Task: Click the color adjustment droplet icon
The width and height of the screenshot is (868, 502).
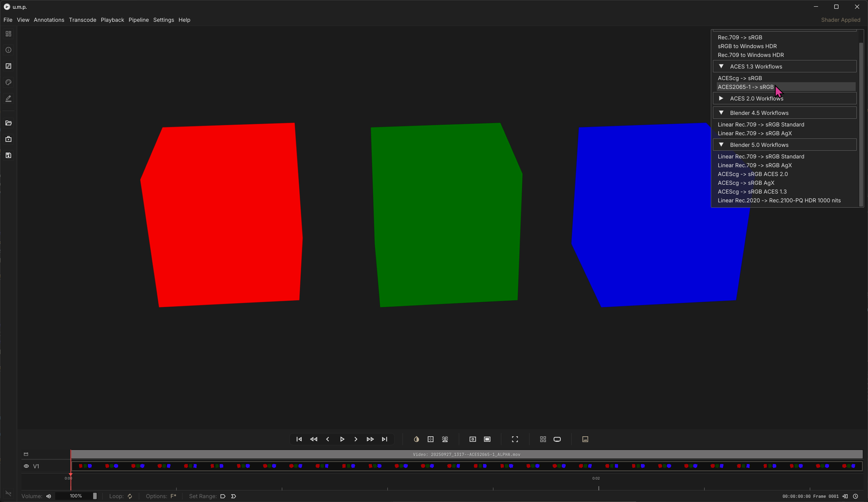Action: (x=416, y=439)
